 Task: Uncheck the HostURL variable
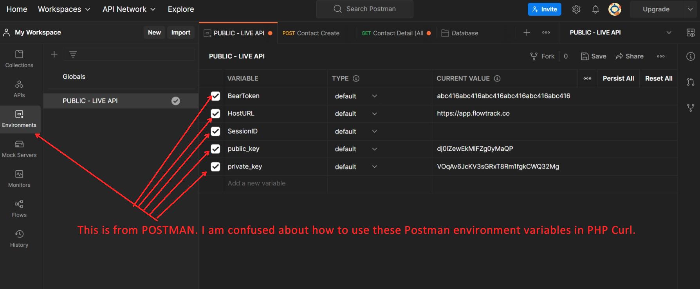coord(216,114)
